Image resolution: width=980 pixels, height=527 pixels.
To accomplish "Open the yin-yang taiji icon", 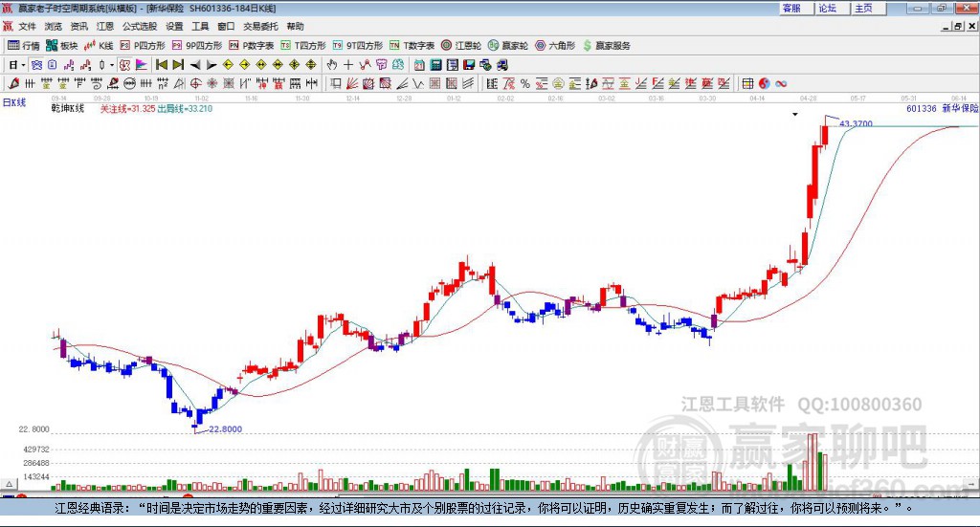I will point(764,83).
